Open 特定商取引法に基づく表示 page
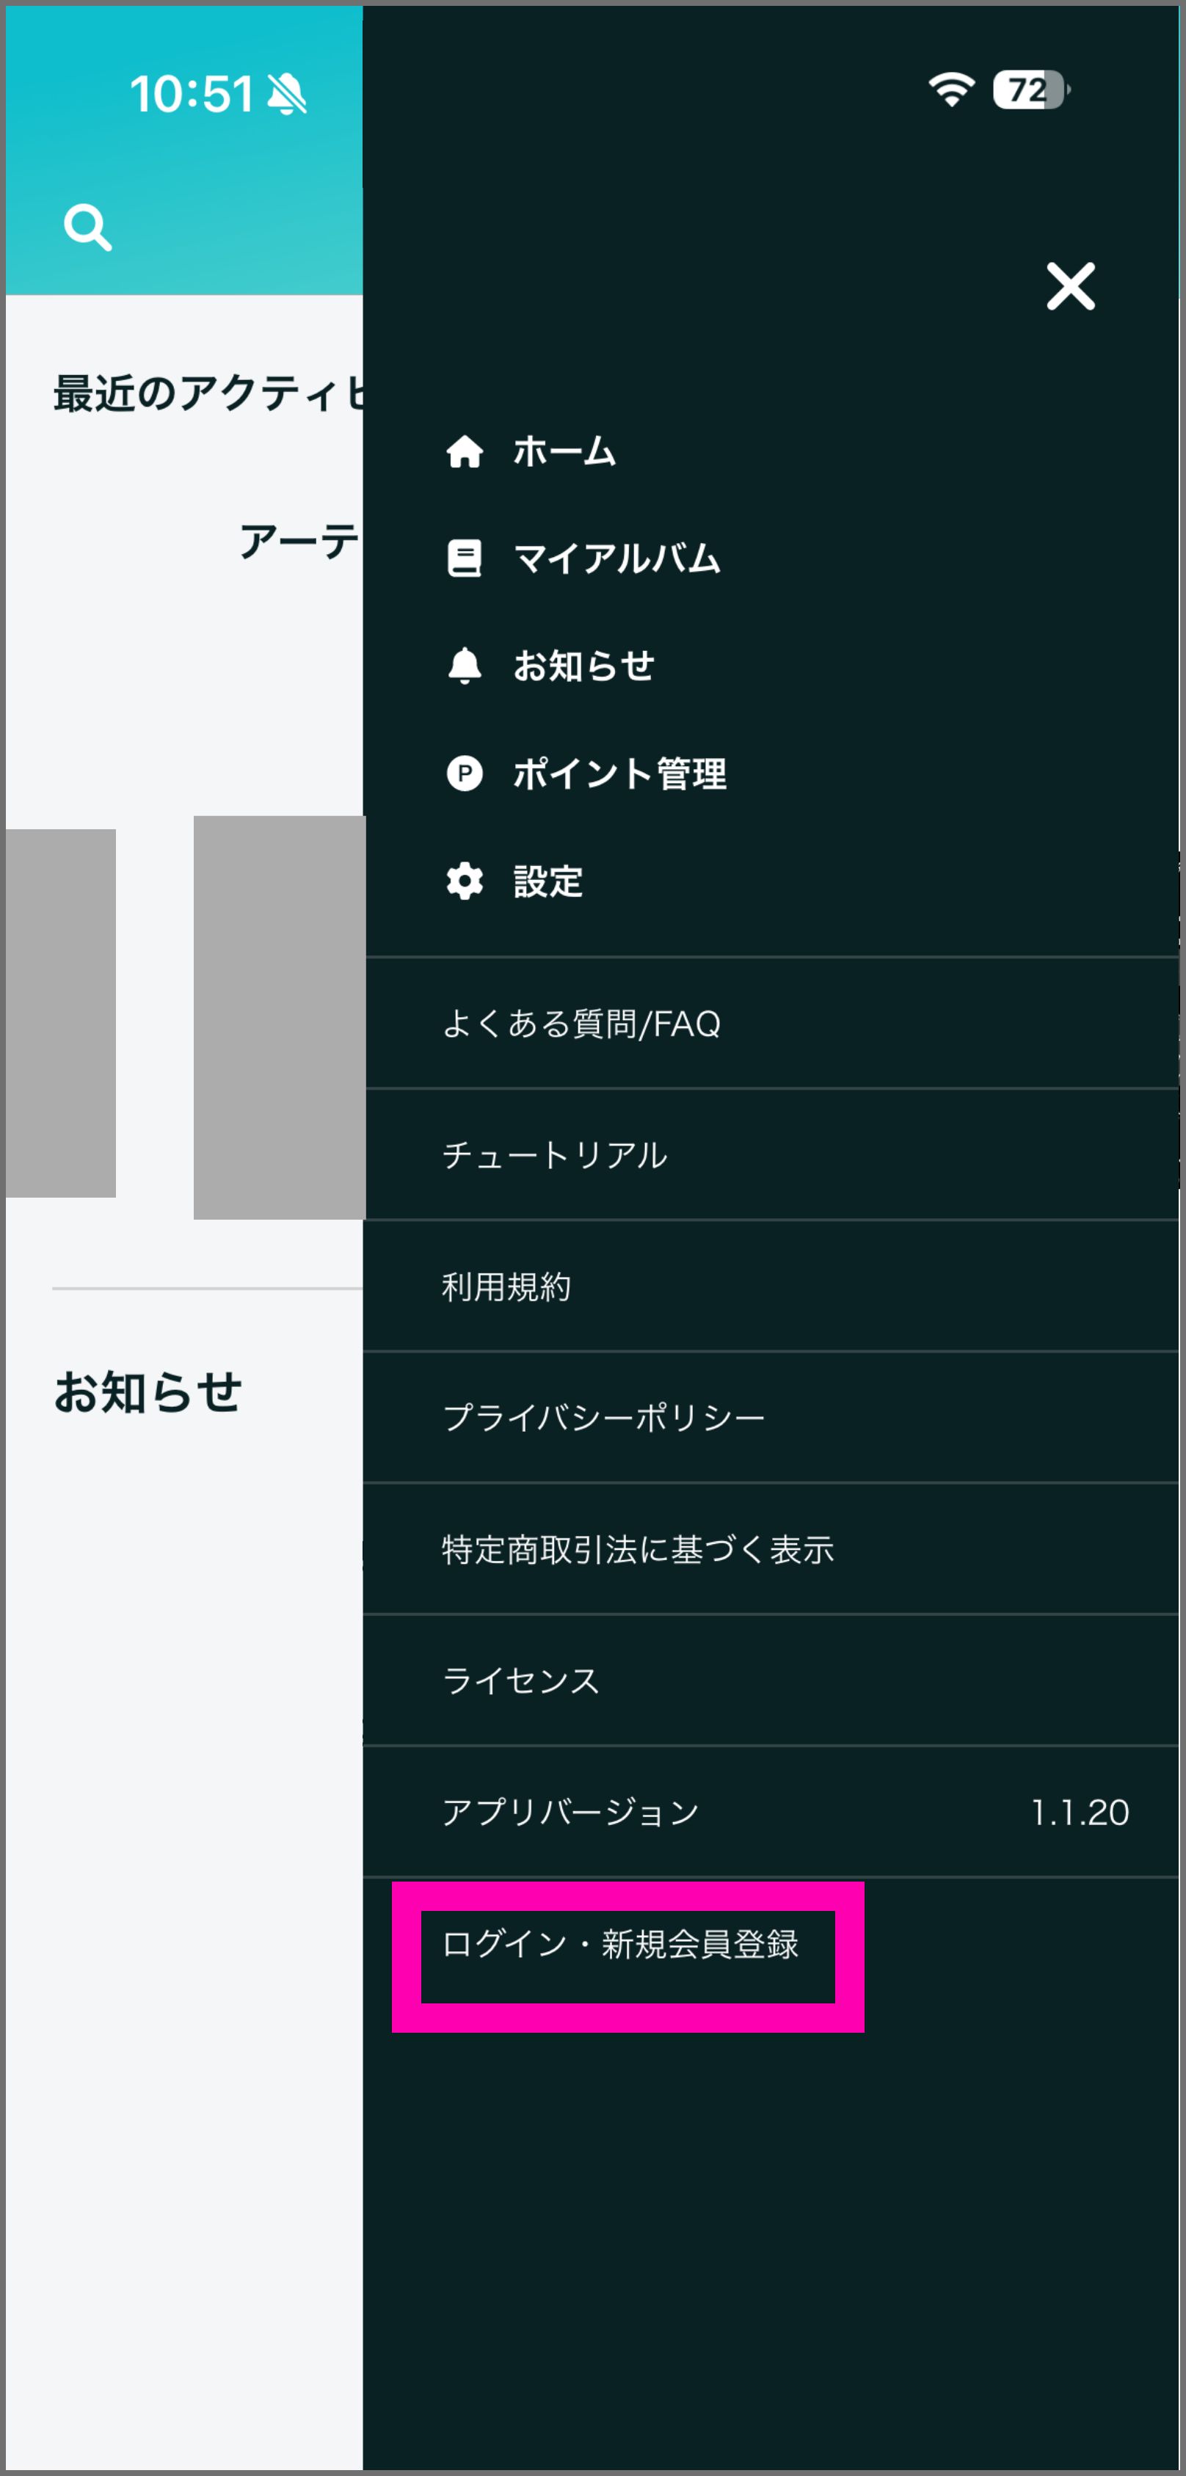The width and height of the screenshot is (1186, 2476). [637, 1549]
